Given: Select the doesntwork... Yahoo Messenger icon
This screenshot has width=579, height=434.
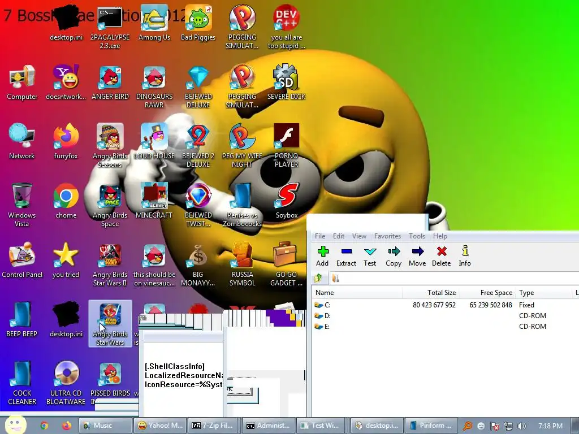Looking at the screenshot, I should coord(66,83).
